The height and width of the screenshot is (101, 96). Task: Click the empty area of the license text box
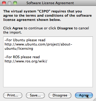(48, 75)
